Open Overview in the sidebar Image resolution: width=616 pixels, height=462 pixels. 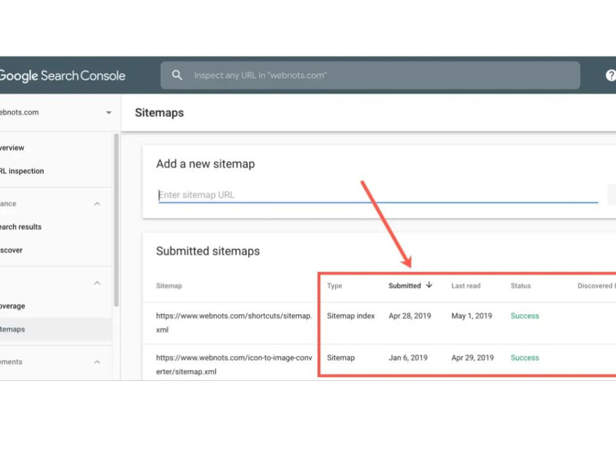click(x=12, y=148)
